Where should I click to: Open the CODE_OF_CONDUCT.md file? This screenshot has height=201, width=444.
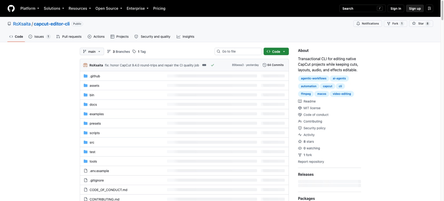109,190
